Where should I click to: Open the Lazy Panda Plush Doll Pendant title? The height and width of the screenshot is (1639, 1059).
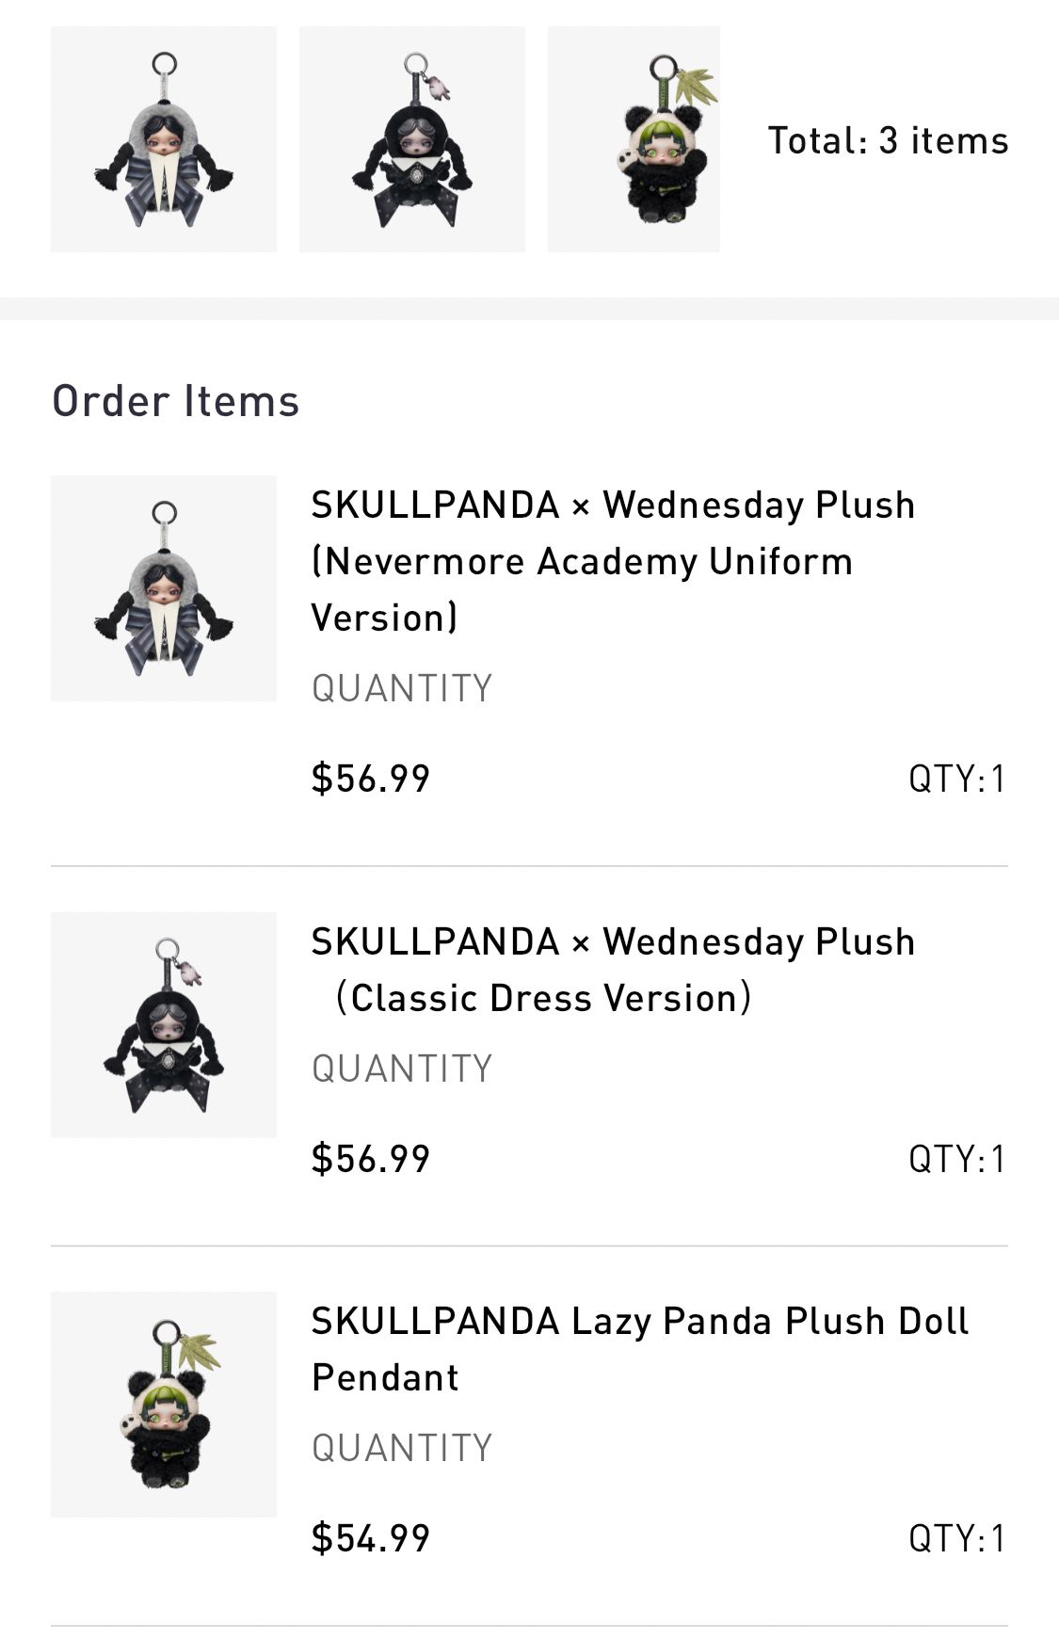[639, 1349]
